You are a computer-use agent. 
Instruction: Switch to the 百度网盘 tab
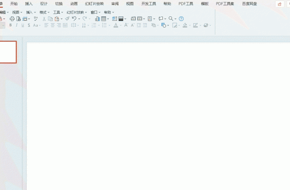pos(249,4)
